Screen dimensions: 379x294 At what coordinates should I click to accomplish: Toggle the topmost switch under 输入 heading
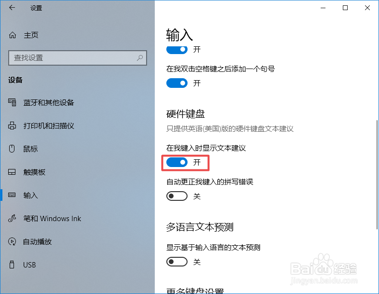pos(177,49)
